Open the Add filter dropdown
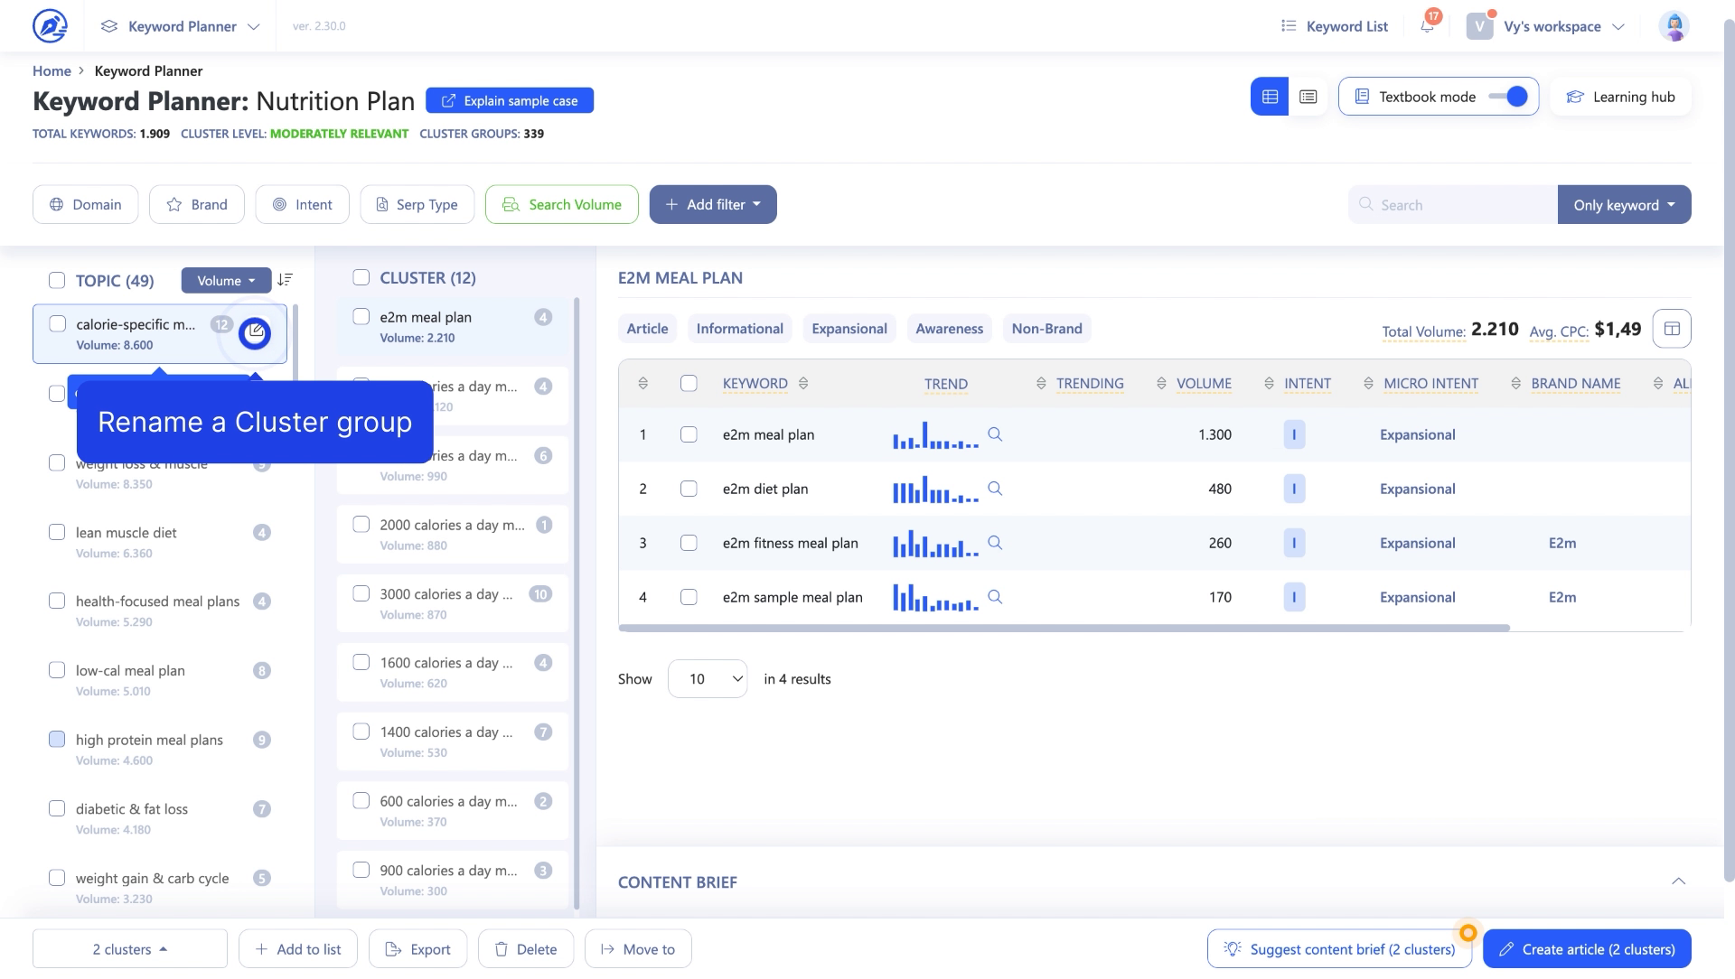This screenshot has width=1735, height=979. point(712,205)
